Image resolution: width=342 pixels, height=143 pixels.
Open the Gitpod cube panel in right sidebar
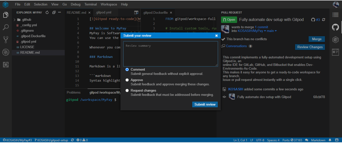click(x=335, y=39)
